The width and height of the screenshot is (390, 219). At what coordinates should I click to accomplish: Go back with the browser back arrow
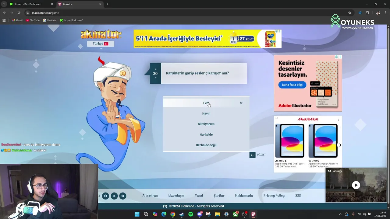pos(4,13)
